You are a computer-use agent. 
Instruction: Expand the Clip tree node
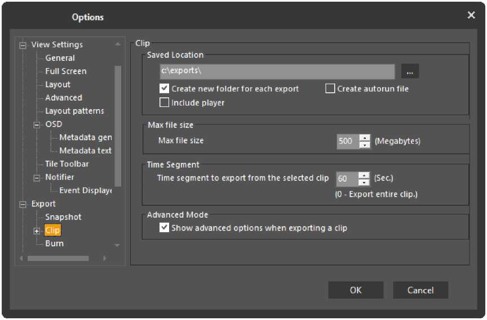coord(37,231)
